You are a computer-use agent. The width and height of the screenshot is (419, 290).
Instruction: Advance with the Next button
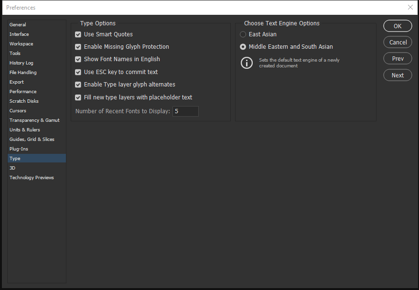(398, 75)
